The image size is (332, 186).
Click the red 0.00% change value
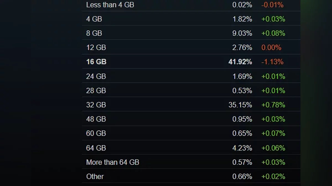[x=271, y=48]
